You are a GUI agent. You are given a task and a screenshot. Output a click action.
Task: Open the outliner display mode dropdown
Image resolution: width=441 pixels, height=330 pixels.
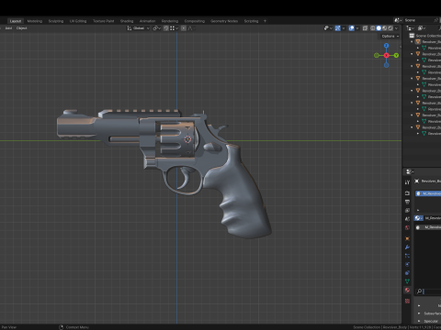pyautogui.click(x=422, y=28)
